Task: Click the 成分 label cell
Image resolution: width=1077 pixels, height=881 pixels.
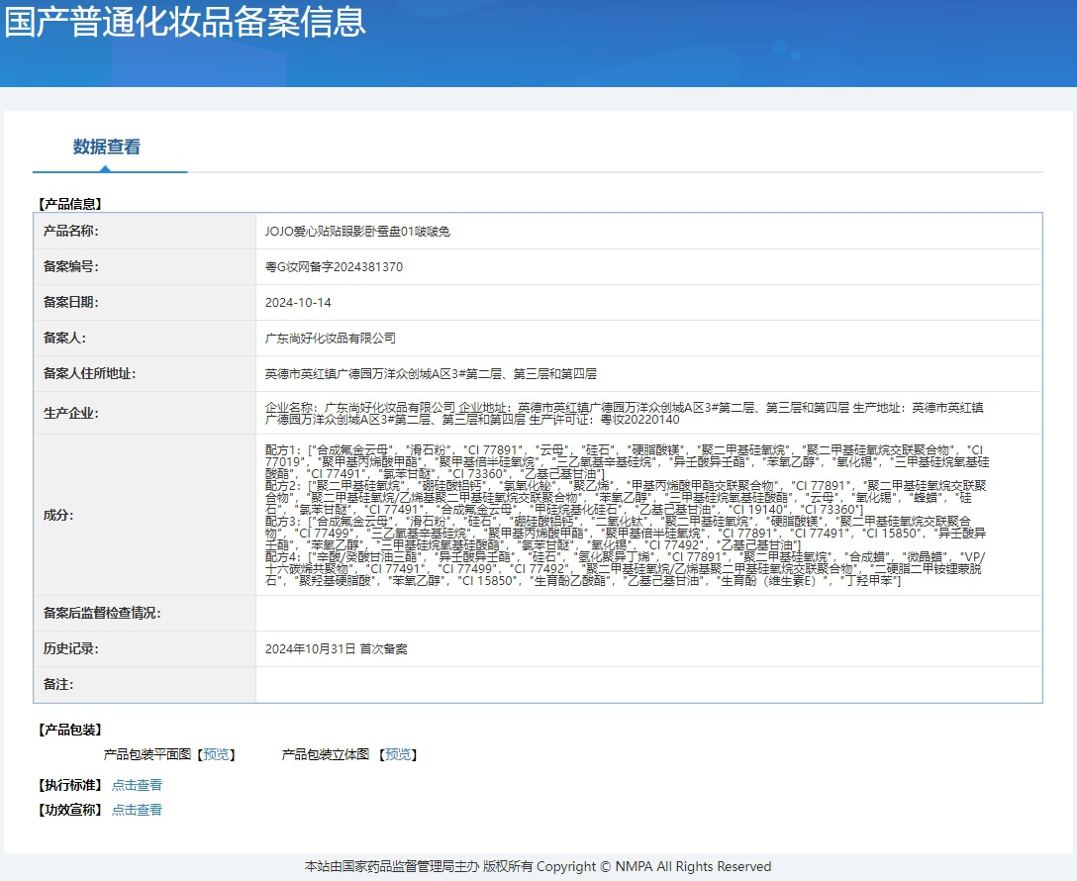Action: [x=145, y=515]
